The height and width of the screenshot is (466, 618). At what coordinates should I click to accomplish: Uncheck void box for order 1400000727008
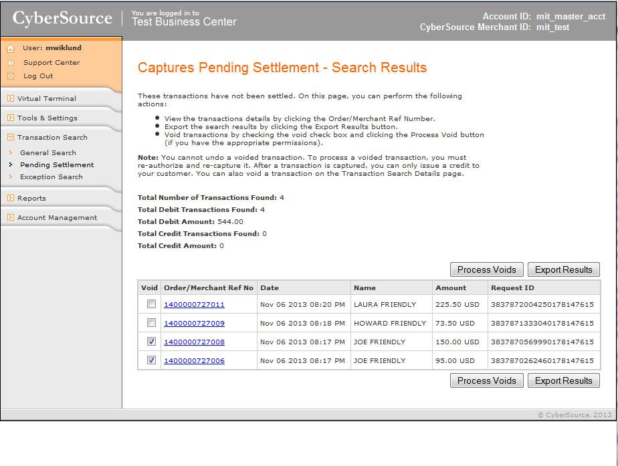click(151, 342)
